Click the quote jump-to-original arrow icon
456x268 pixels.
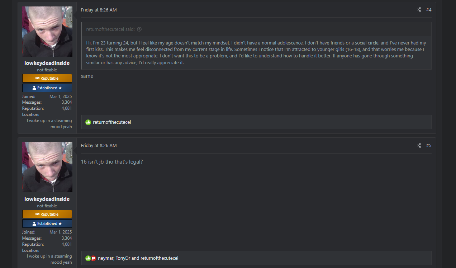click(139, 29)
